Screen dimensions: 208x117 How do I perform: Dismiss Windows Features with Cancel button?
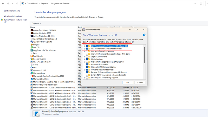point(140,82)
